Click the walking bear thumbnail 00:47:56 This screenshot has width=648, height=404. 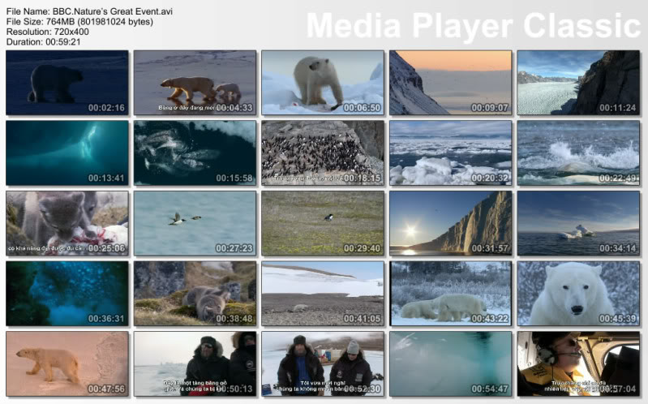point(67,364)
